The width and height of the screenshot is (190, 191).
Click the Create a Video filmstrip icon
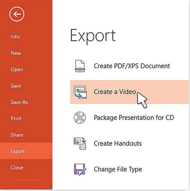(80, 92)
